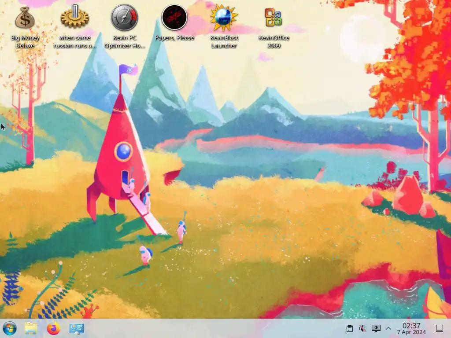Launch Firefox from the taskbar
This screenshot has width=451, height=338.
point(54,328)
